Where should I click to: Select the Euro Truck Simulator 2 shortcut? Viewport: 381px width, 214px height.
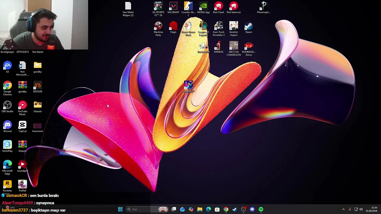218,29
